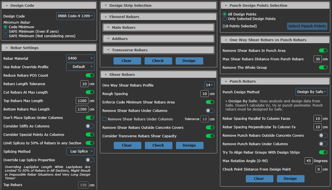Viewport: 332px width, 190px height.
Task: Click the Select Punch Points button
Action: click(x=307, y=26)
